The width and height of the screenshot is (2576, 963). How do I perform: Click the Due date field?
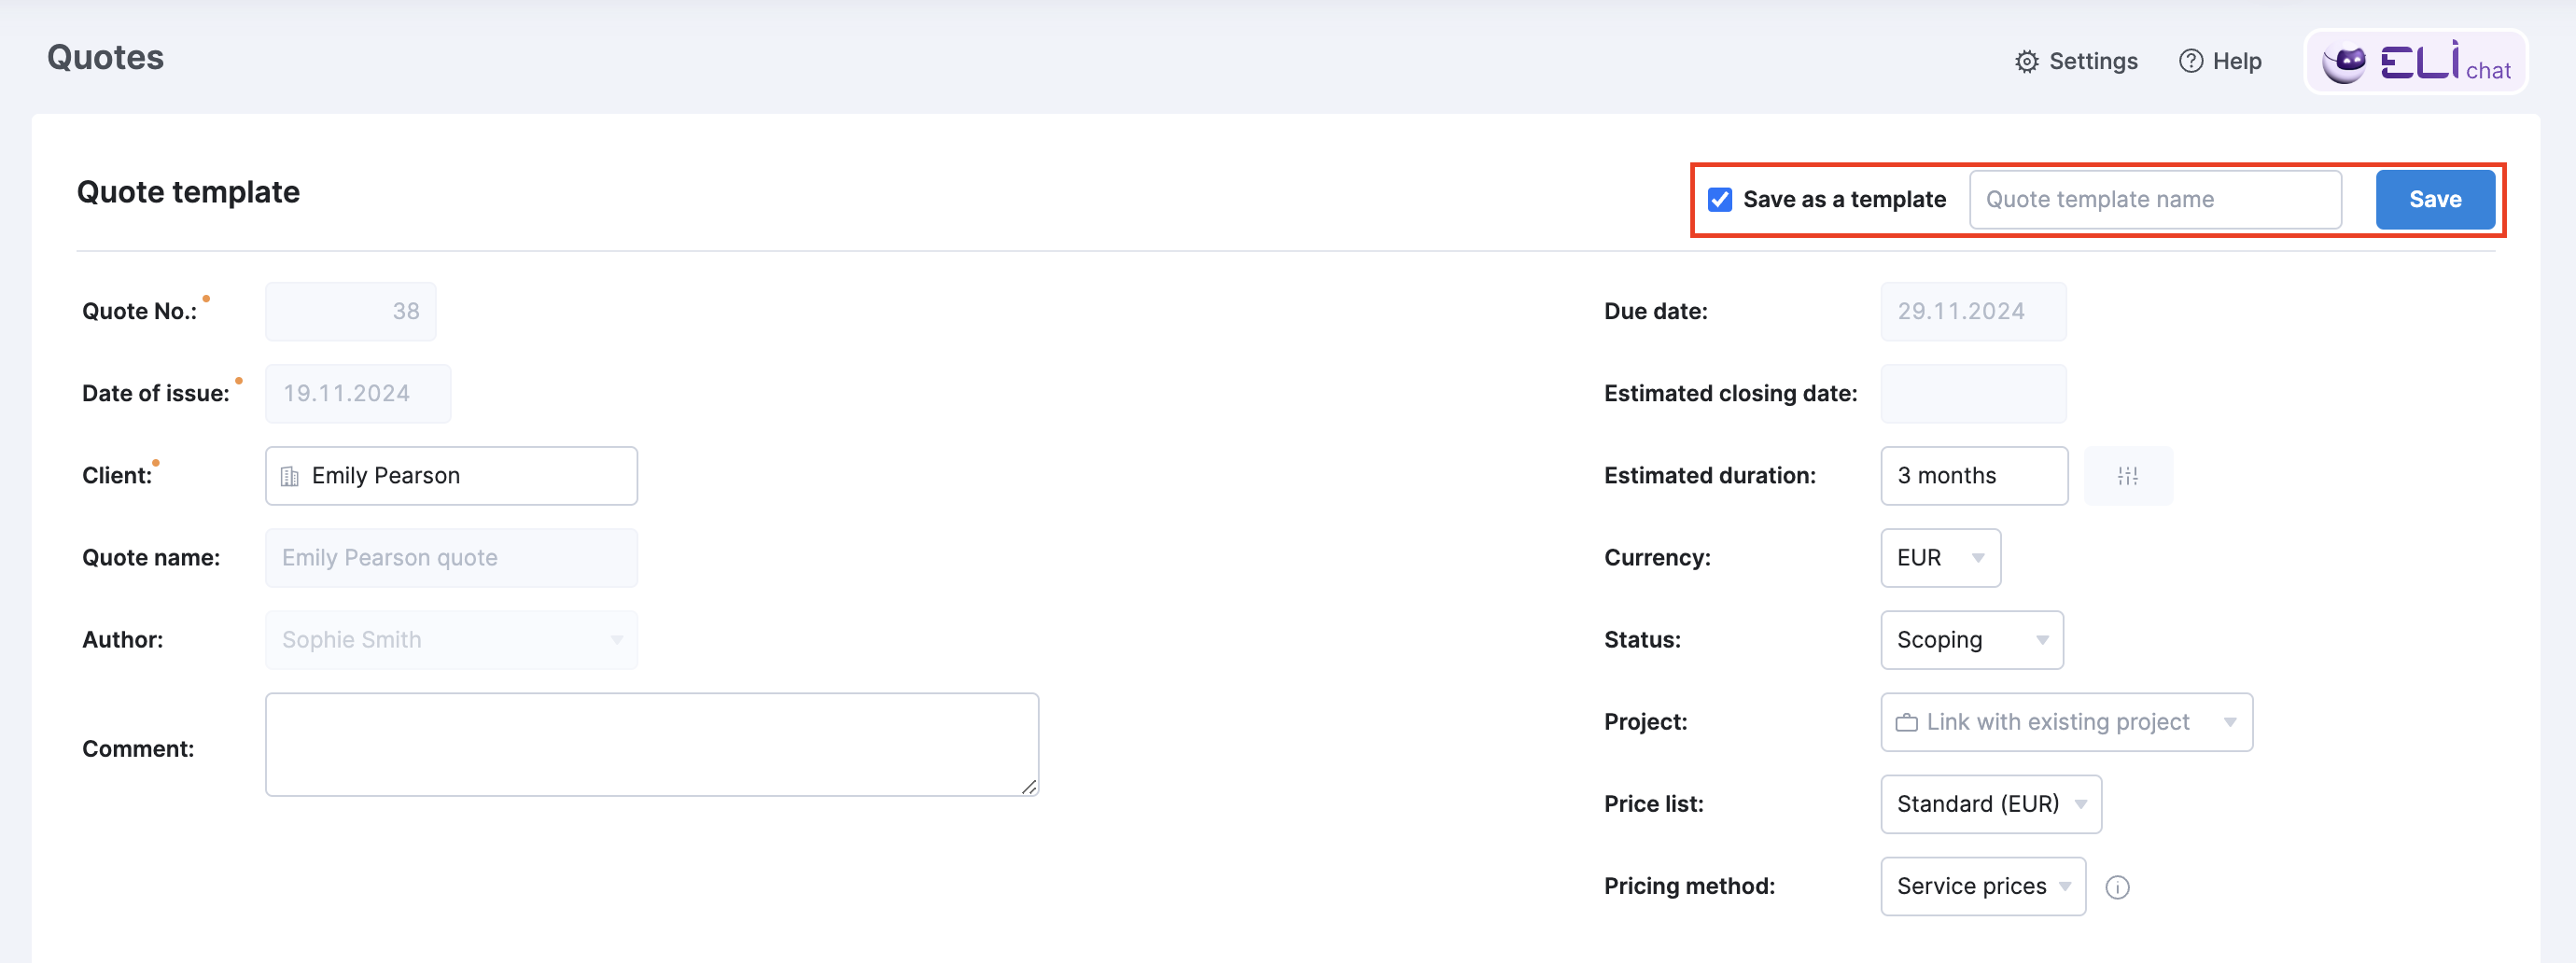(1973, 312)
